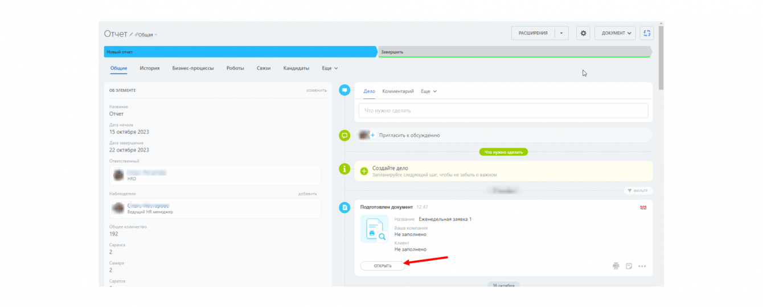Switch to the История tab
This screenshot has width=763, height=307.
(x=150, y=68)
